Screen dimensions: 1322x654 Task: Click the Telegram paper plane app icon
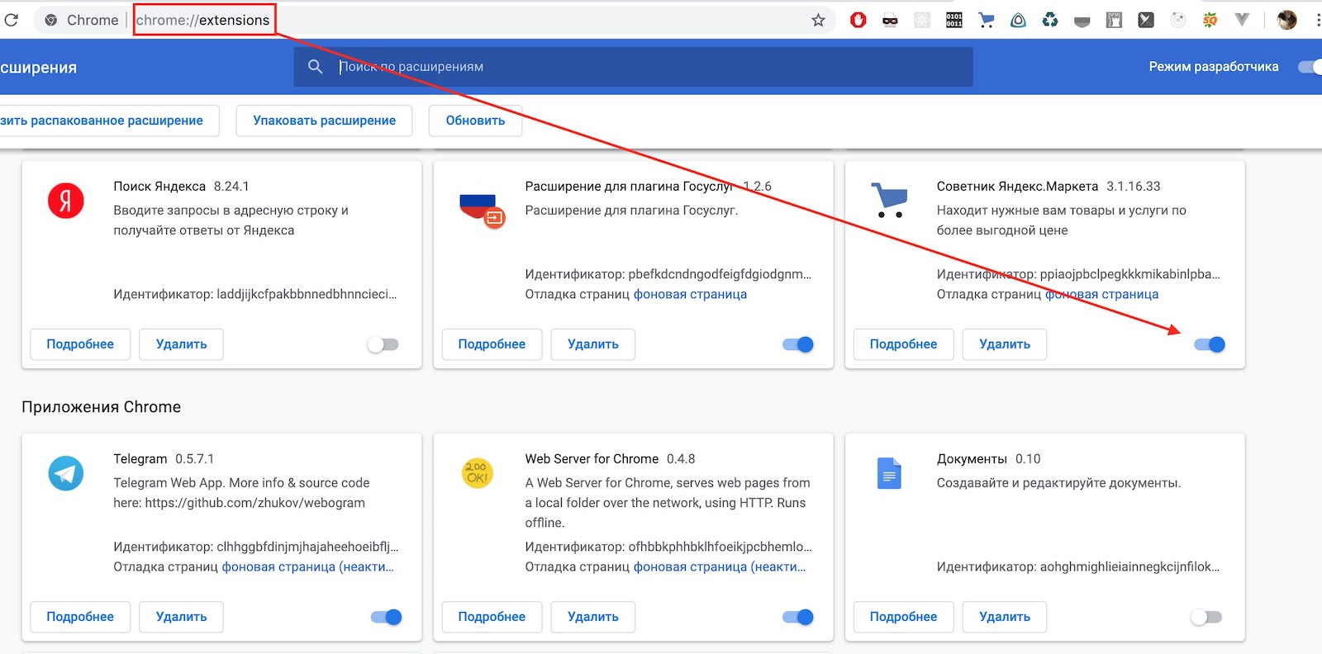(66, 473)
